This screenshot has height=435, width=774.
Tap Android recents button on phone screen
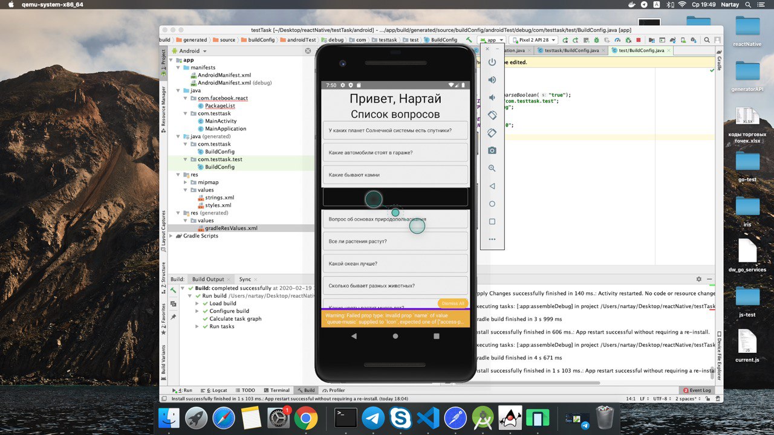(437, 336)
